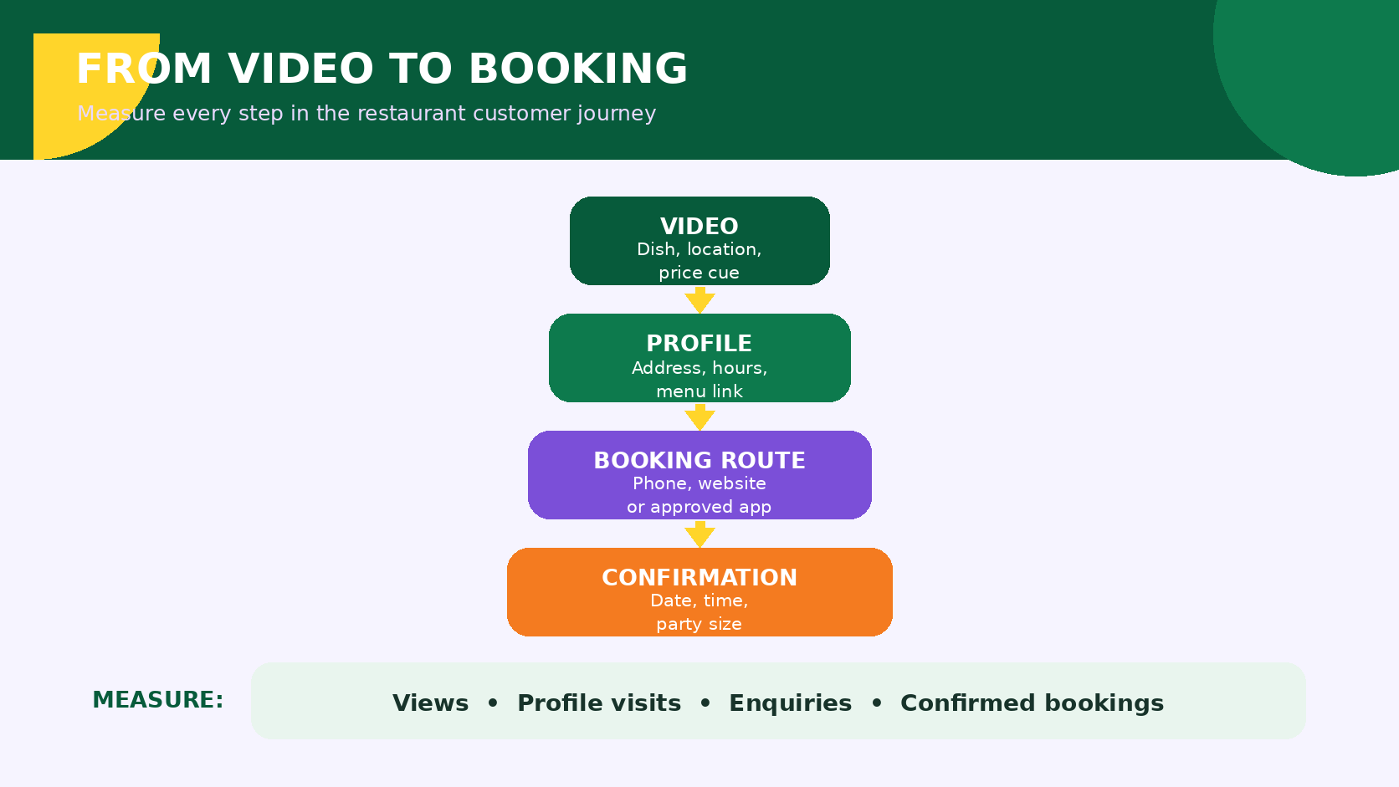Click the PROFILE heading in green box
The width and height of the screenshot is (1399, 787).
(699, 343)
